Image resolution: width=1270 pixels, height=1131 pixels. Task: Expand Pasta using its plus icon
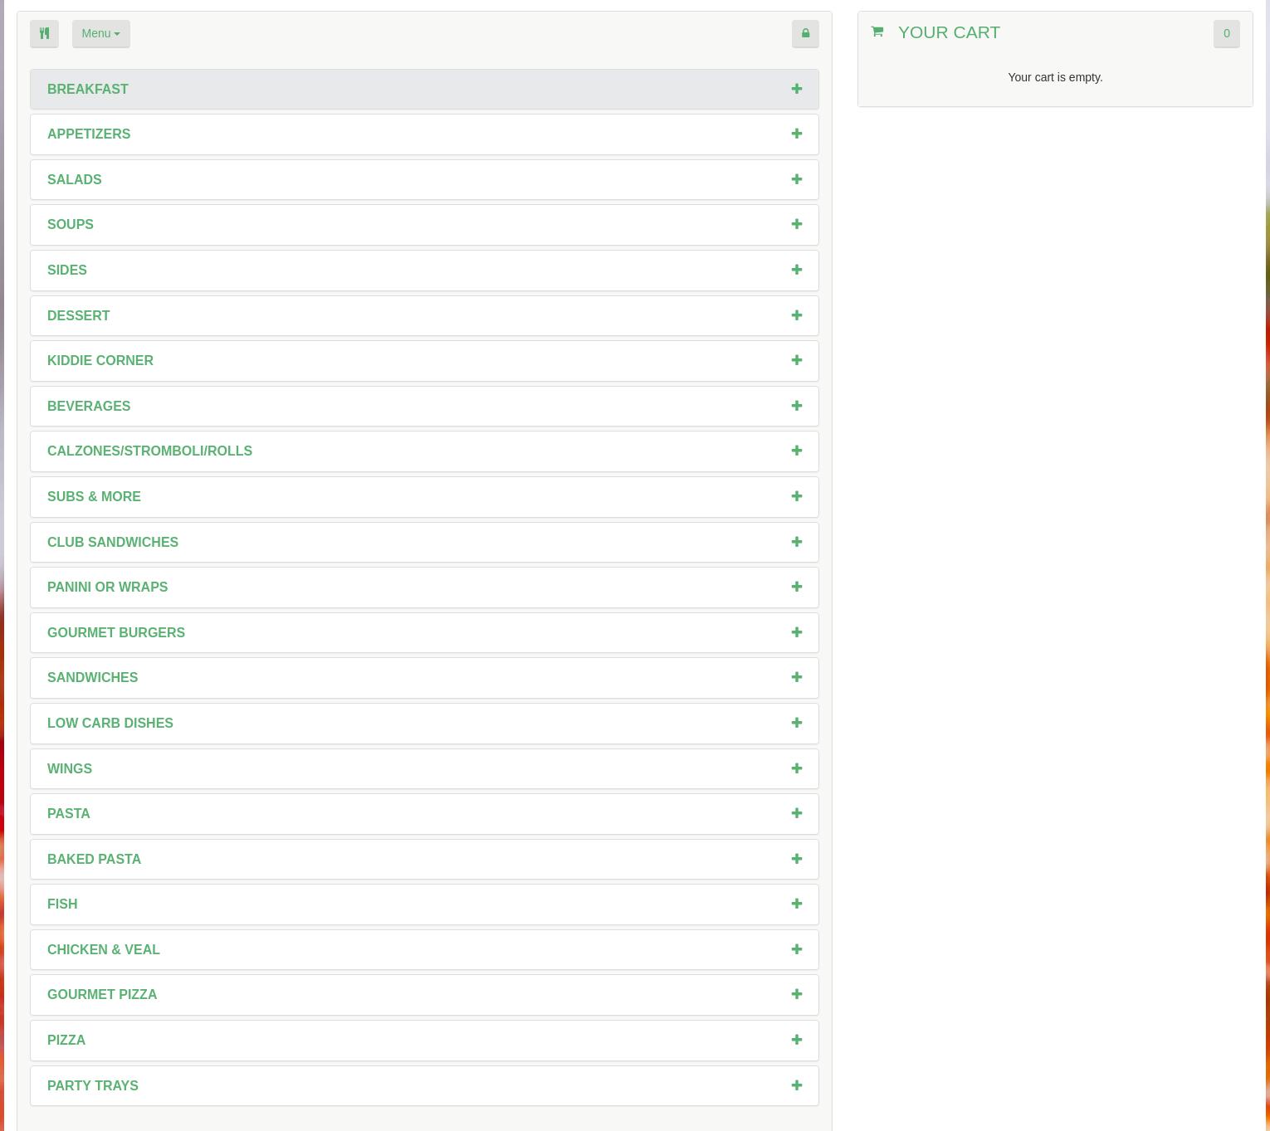pyautogui.click(x=797, y=813)
